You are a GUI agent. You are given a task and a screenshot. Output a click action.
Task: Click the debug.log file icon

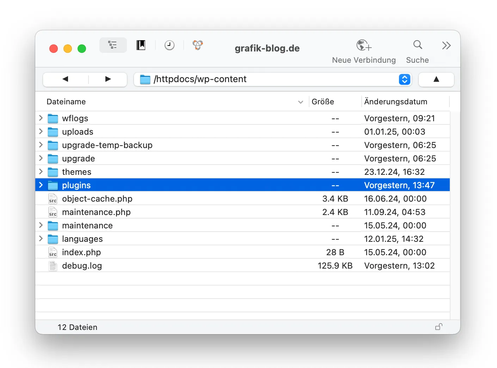point(53,266)
